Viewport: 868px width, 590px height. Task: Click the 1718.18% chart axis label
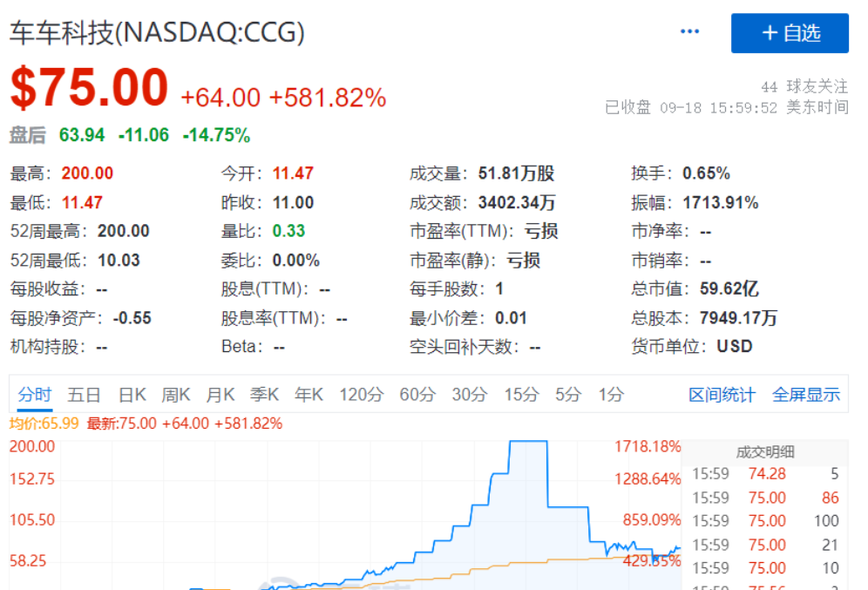click(648, 446)
